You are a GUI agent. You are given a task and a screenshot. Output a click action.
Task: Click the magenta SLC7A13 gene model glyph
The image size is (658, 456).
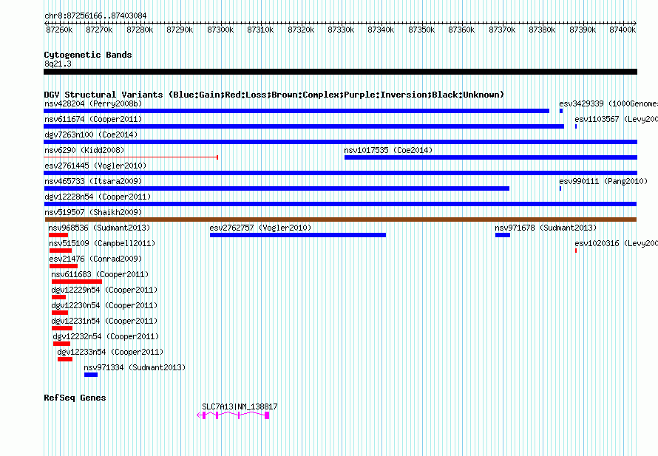233,415
